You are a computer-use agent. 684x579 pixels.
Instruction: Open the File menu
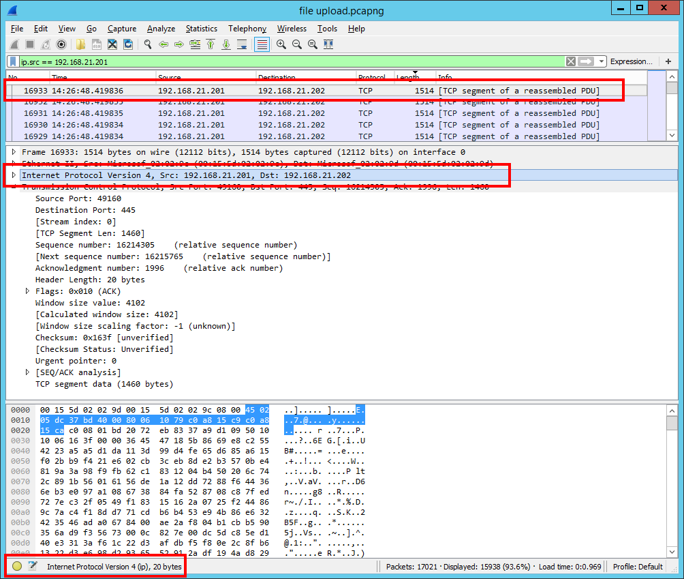pyautogui.click(x=17, y=29)
